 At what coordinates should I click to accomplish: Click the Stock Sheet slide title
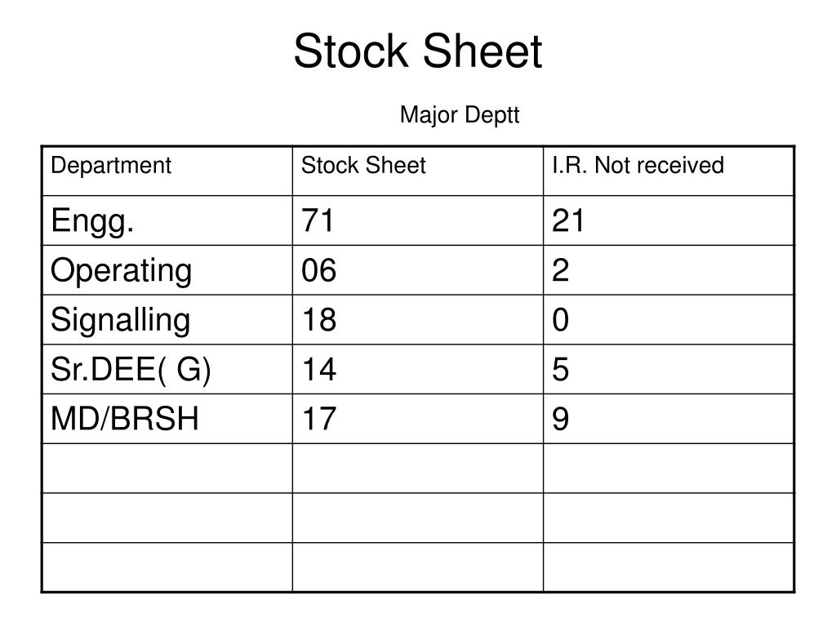tap(417, 51)
